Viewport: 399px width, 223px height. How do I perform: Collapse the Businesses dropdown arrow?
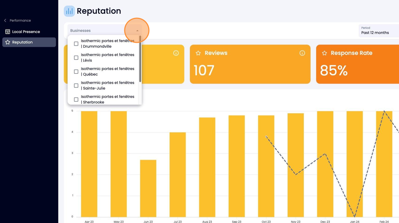pyautogui.click(x=138, y=31)
